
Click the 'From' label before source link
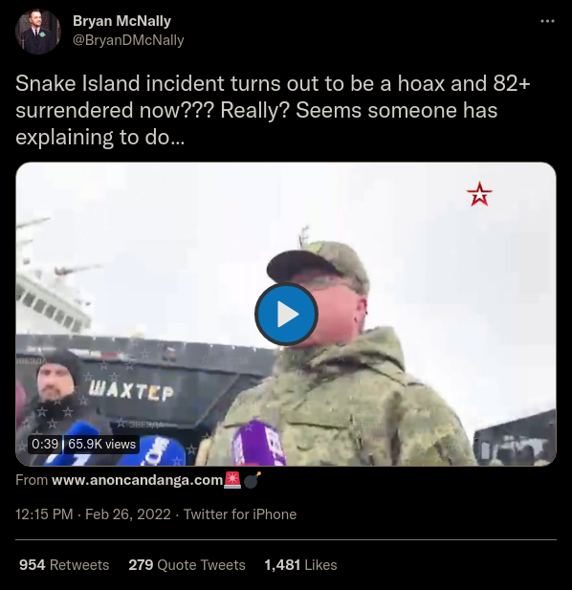coord(32,480)
